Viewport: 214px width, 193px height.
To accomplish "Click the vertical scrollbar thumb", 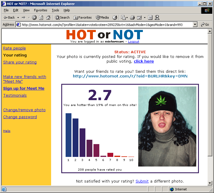I will [x=210, y=95].
